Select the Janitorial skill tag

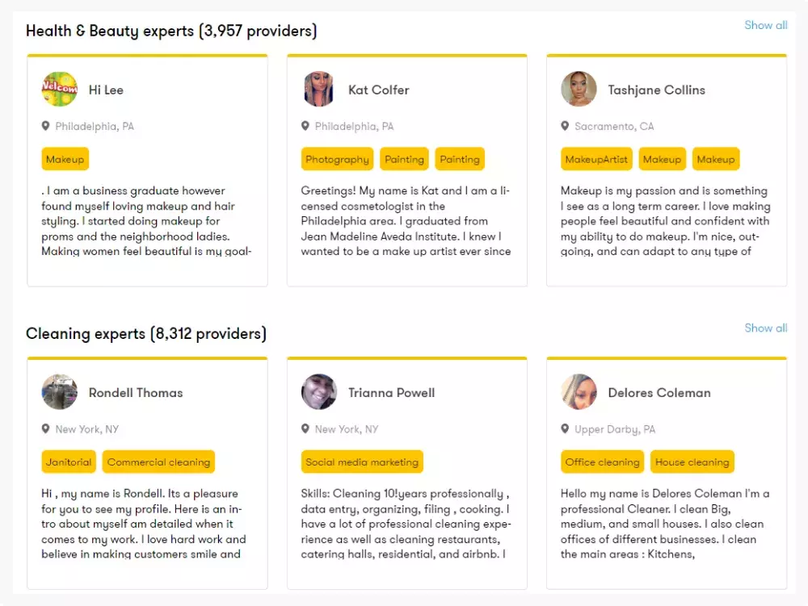point(69,462)
